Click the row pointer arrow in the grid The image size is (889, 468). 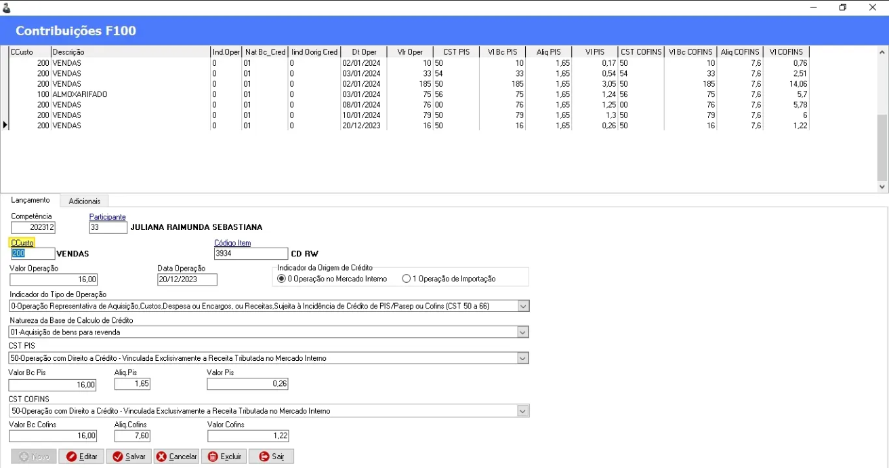[x=5, y=125]
